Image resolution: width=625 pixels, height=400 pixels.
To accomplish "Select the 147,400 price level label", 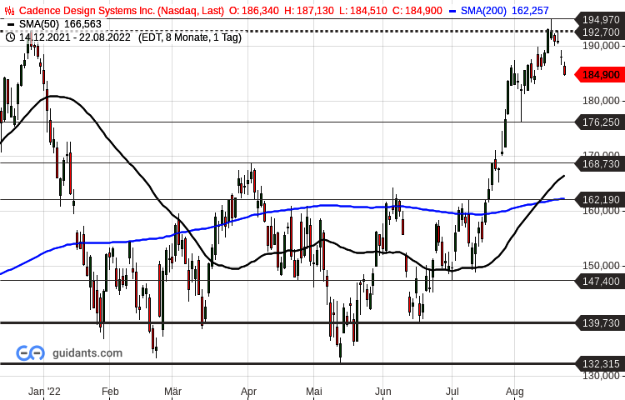I will coord(600,282).
